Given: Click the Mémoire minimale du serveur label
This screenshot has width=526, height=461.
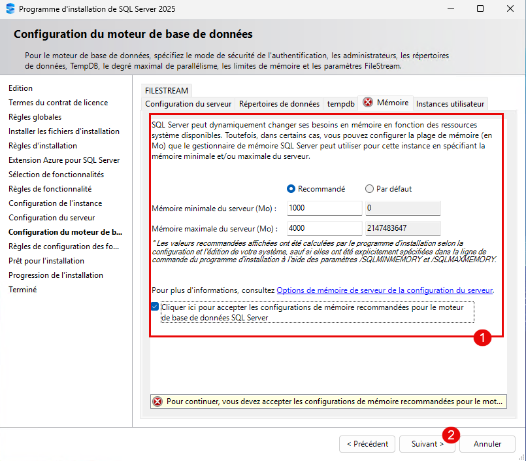Looking at the screenshot, I should 214,209.
